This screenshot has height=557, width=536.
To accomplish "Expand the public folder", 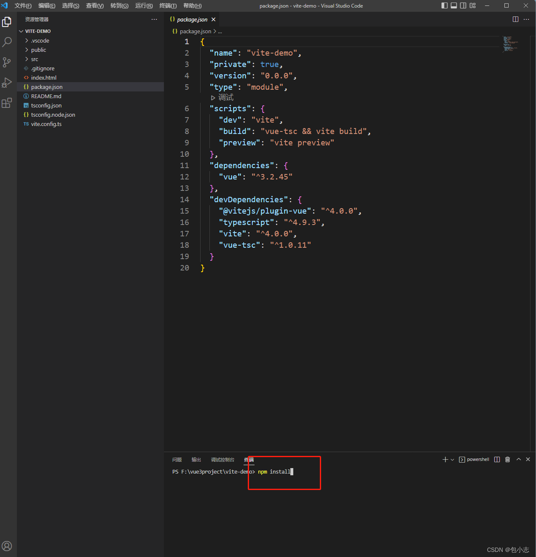I will point(90,50).
